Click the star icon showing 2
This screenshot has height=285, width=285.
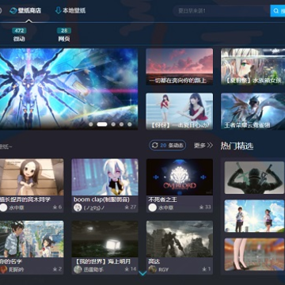coord(55,269)
